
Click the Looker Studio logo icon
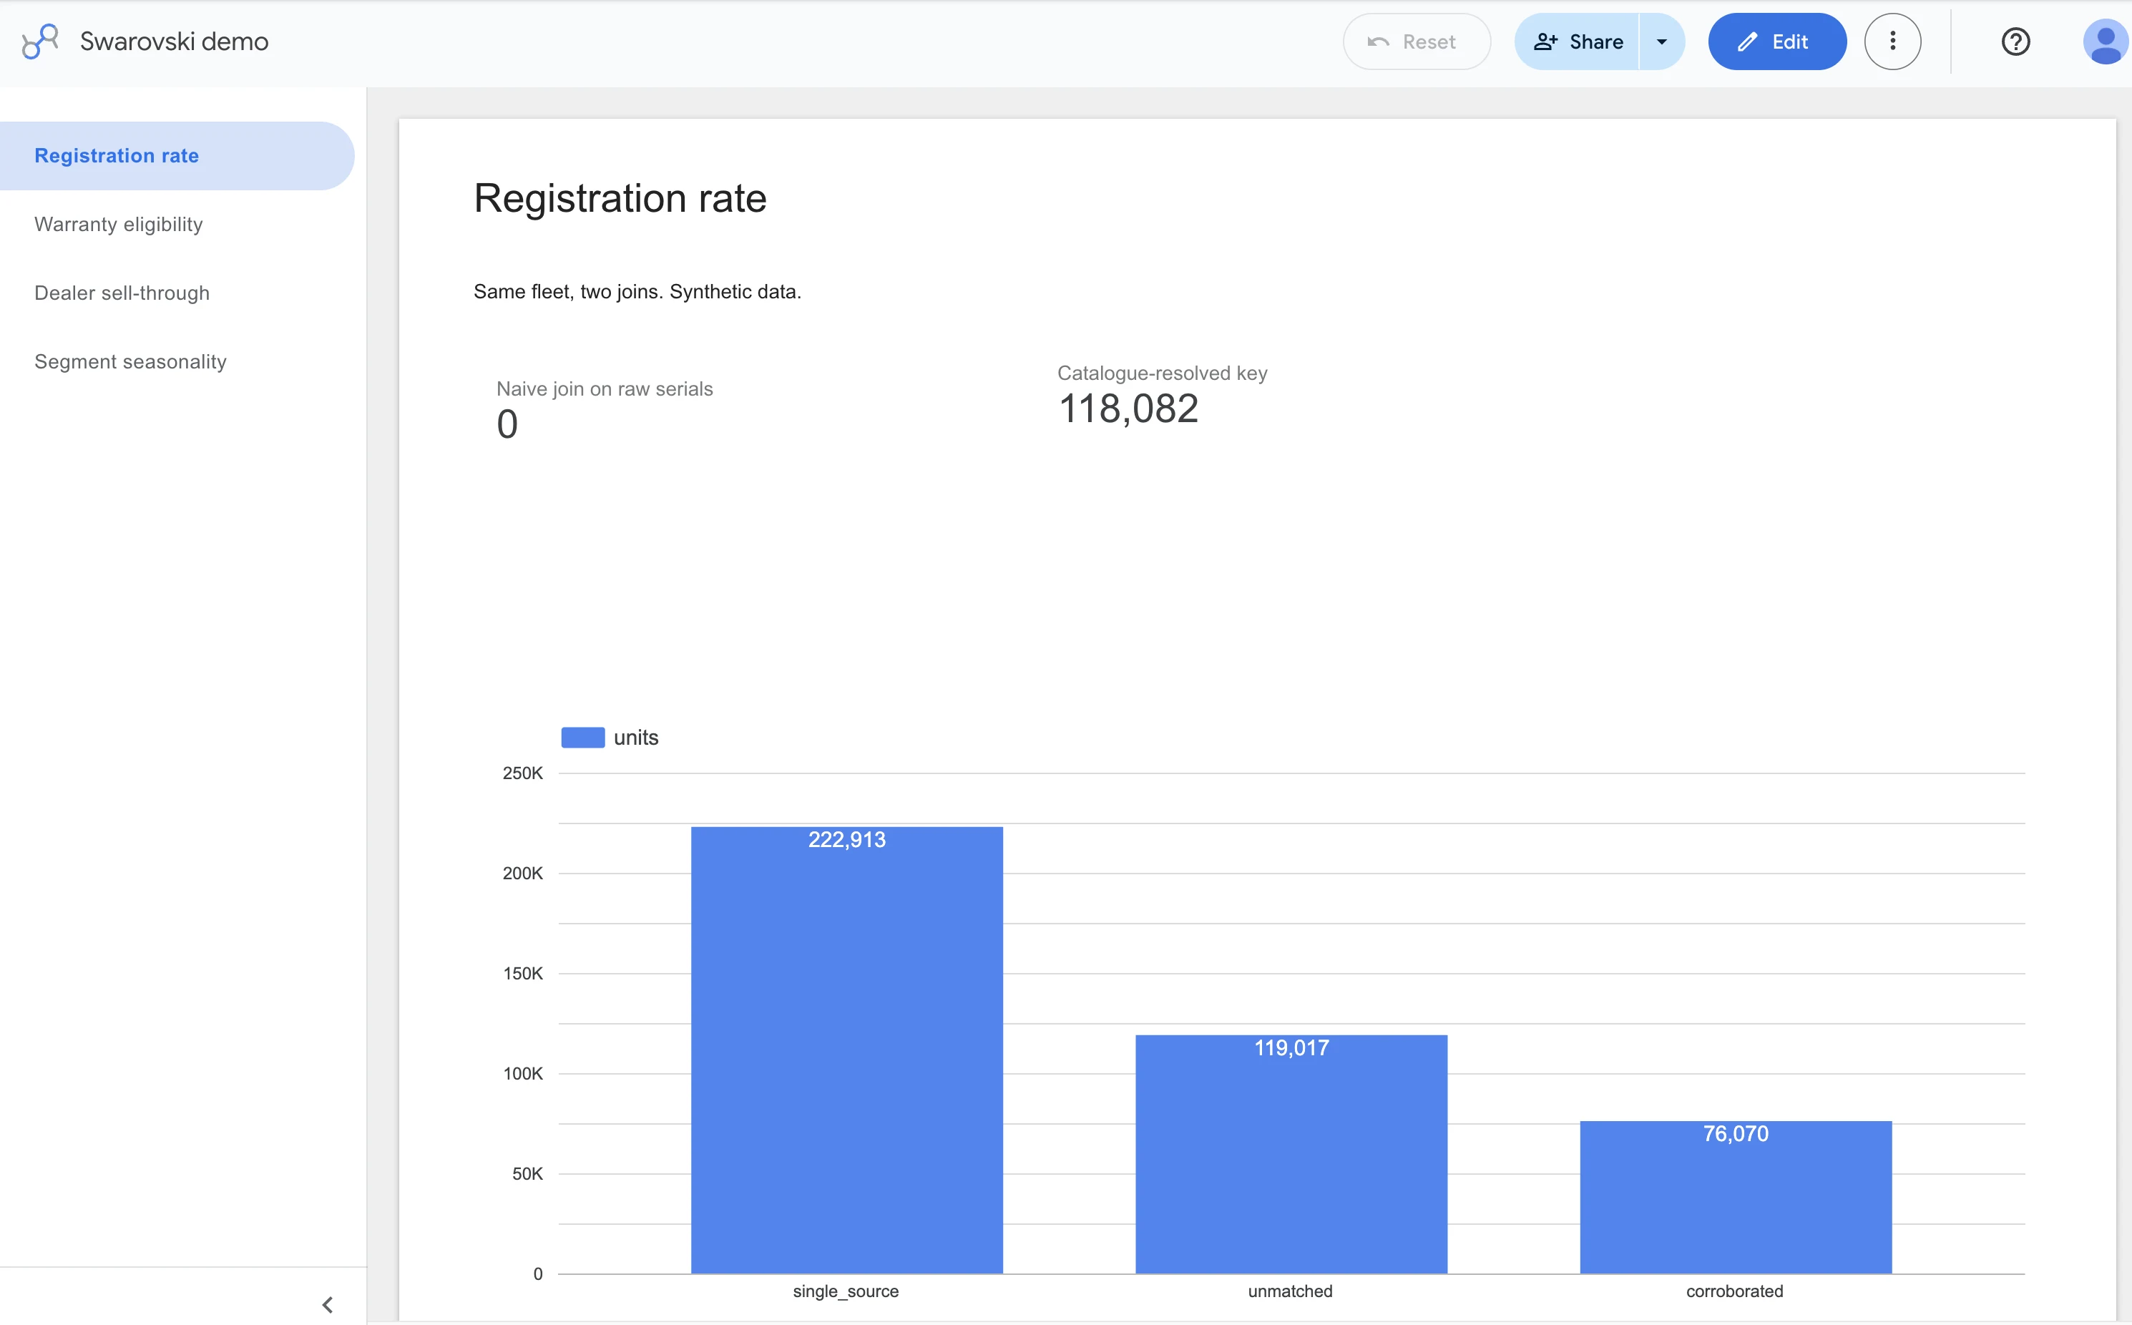(40, 41)
